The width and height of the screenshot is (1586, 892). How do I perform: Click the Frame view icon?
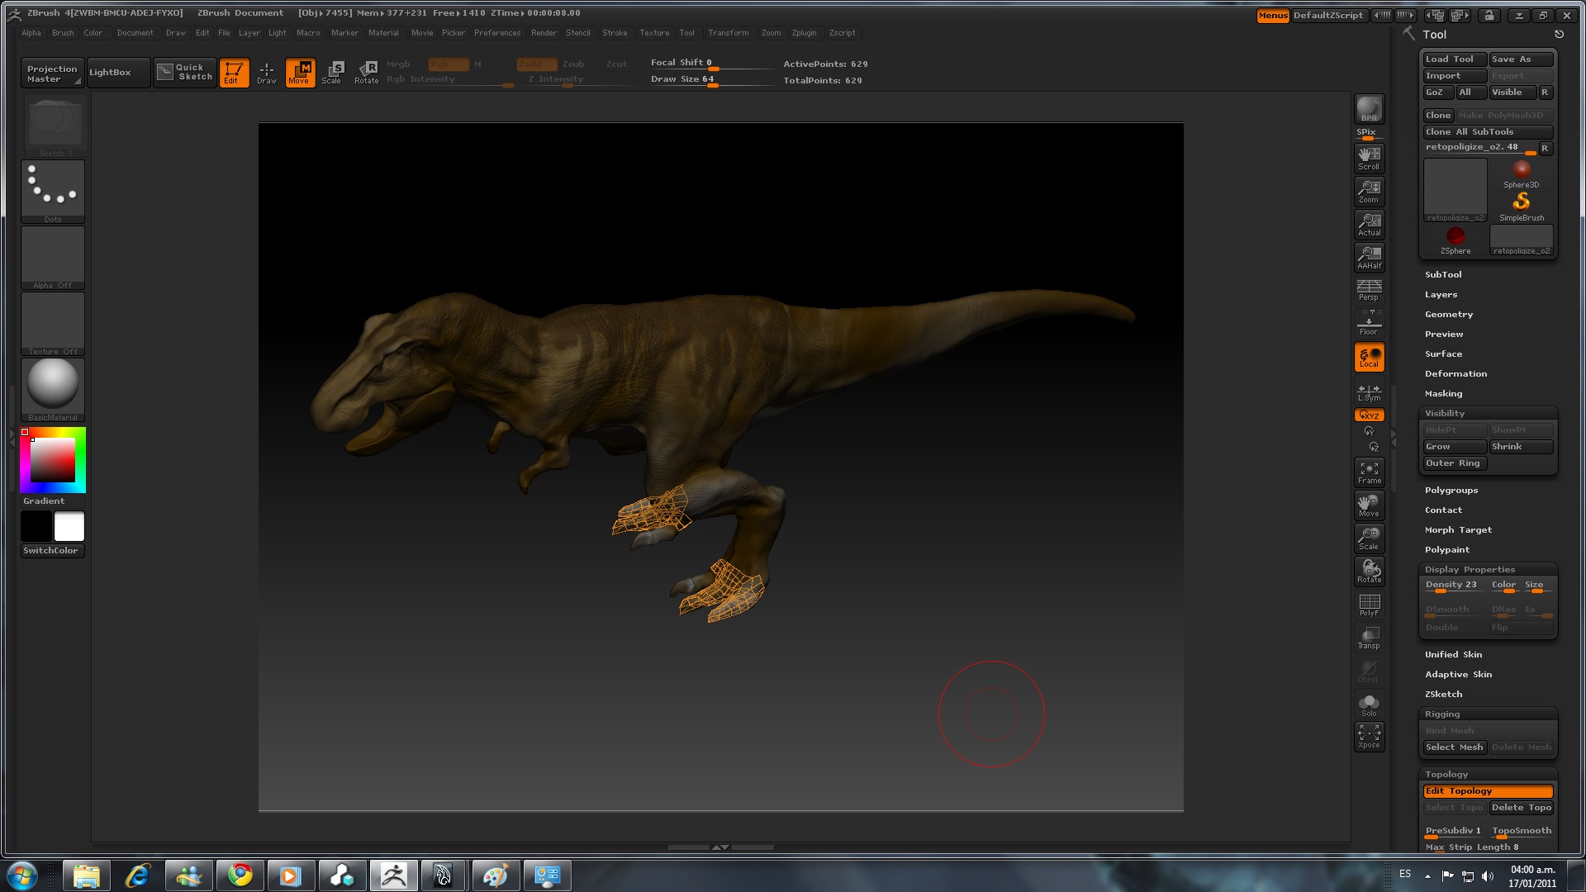pyautogui.click(x=1369, y=472)
